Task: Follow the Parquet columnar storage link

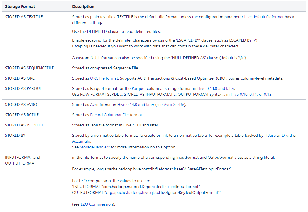Action: click(139, 89)
